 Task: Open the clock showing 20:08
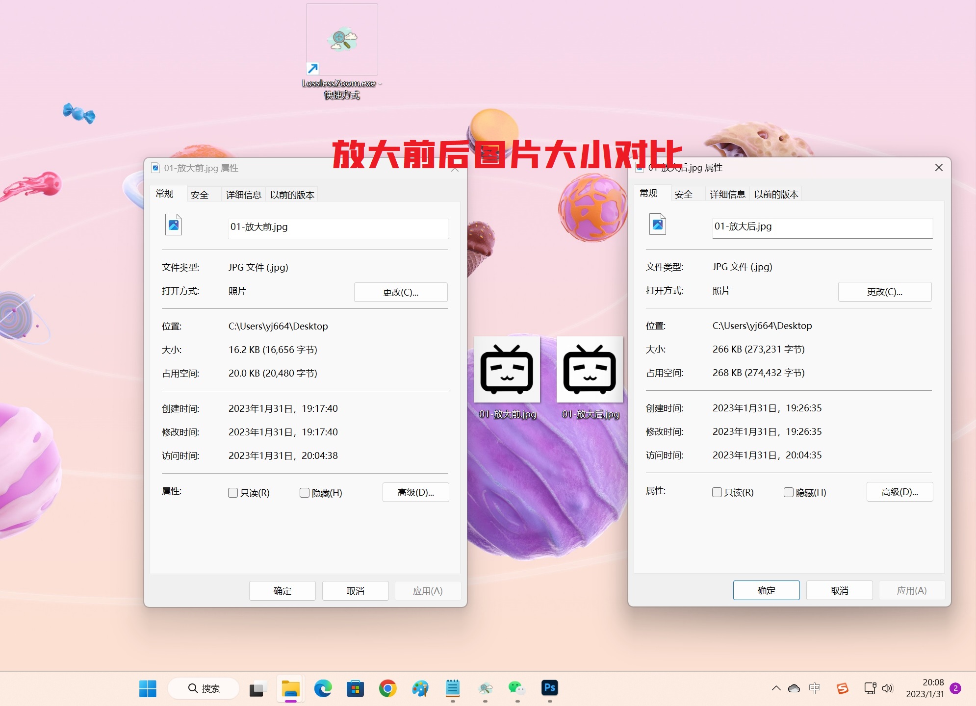click(x=925, y=688)
